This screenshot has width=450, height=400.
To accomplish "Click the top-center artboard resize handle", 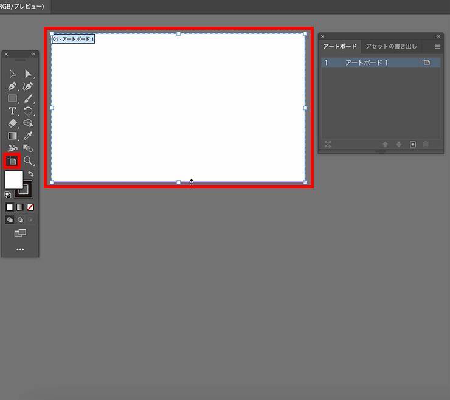I will 178,34.
